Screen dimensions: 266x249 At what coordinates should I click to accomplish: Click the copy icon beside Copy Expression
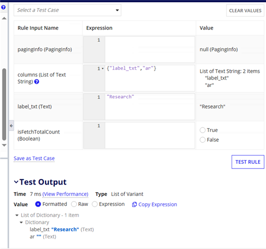[134, 204]
